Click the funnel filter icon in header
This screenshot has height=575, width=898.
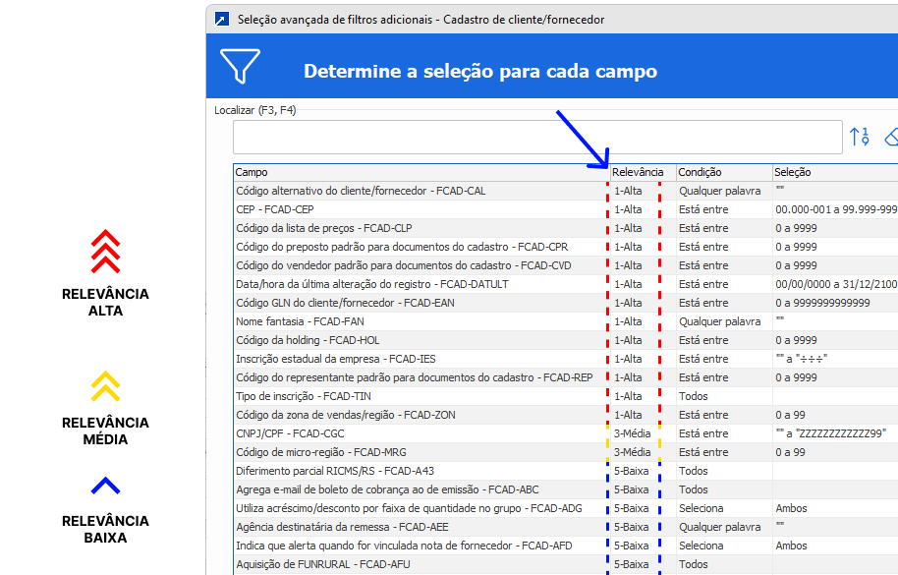(240, 67)
